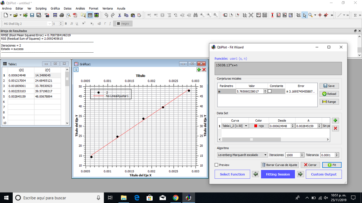Add a curve in Gráfica1 with the green plus
The image size is (362, 203).
click(199, 69)
